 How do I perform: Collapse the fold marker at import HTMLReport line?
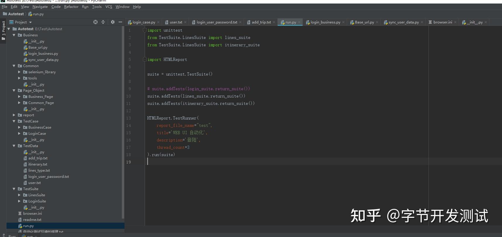[x=145, y=59]
